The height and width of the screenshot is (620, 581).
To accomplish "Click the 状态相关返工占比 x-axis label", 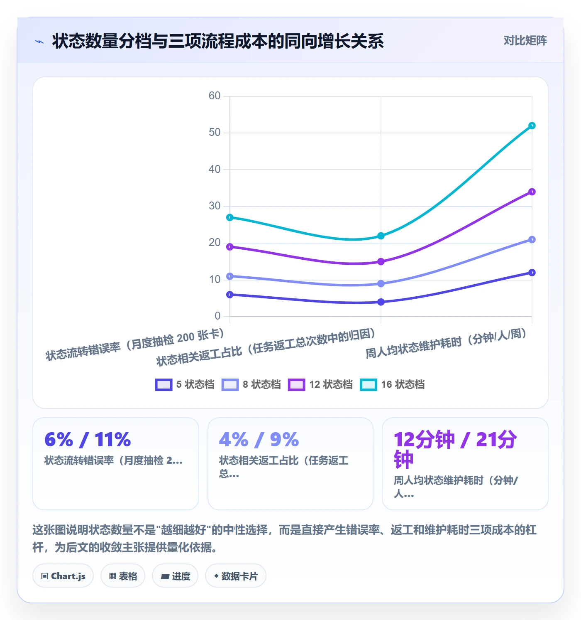I will point(266,347).
